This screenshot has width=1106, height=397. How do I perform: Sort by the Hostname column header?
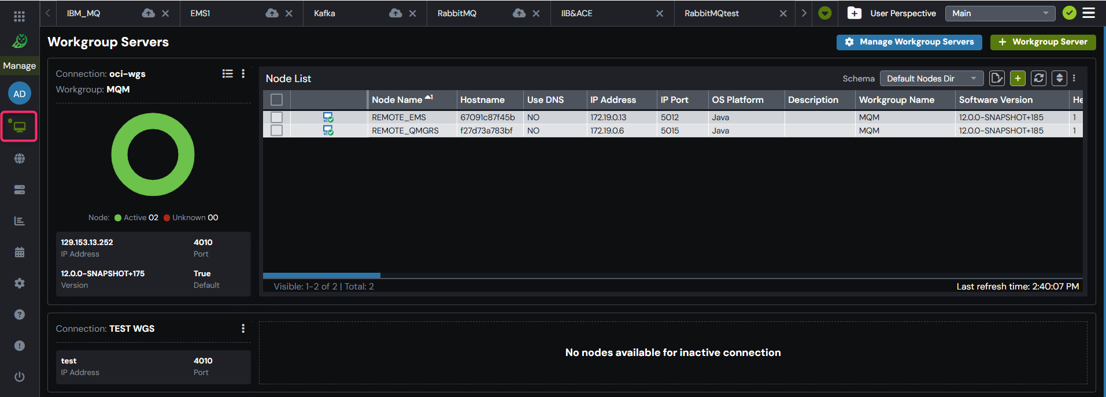pyautogui.click(x=490, y=100)
